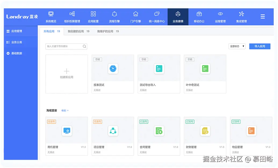This screenshot has width=278, height=168.
Task: Open 运维管理 eye icon
Action: (x=220, y=14)
